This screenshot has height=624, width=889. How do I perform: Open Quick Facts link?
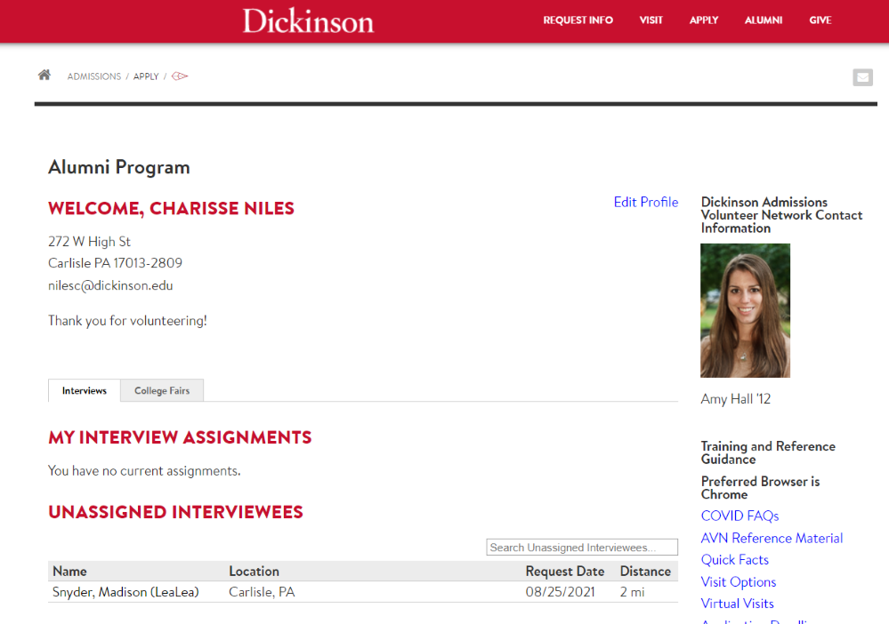735,560
